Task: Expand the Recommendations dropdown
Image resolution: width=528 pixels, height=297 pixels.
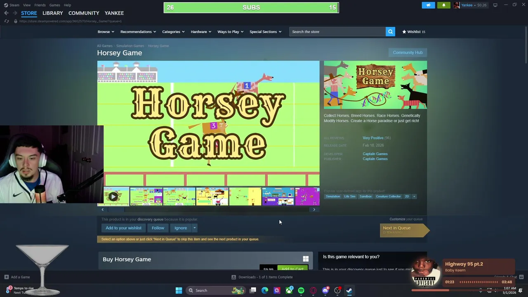Action: click(138, 32)
